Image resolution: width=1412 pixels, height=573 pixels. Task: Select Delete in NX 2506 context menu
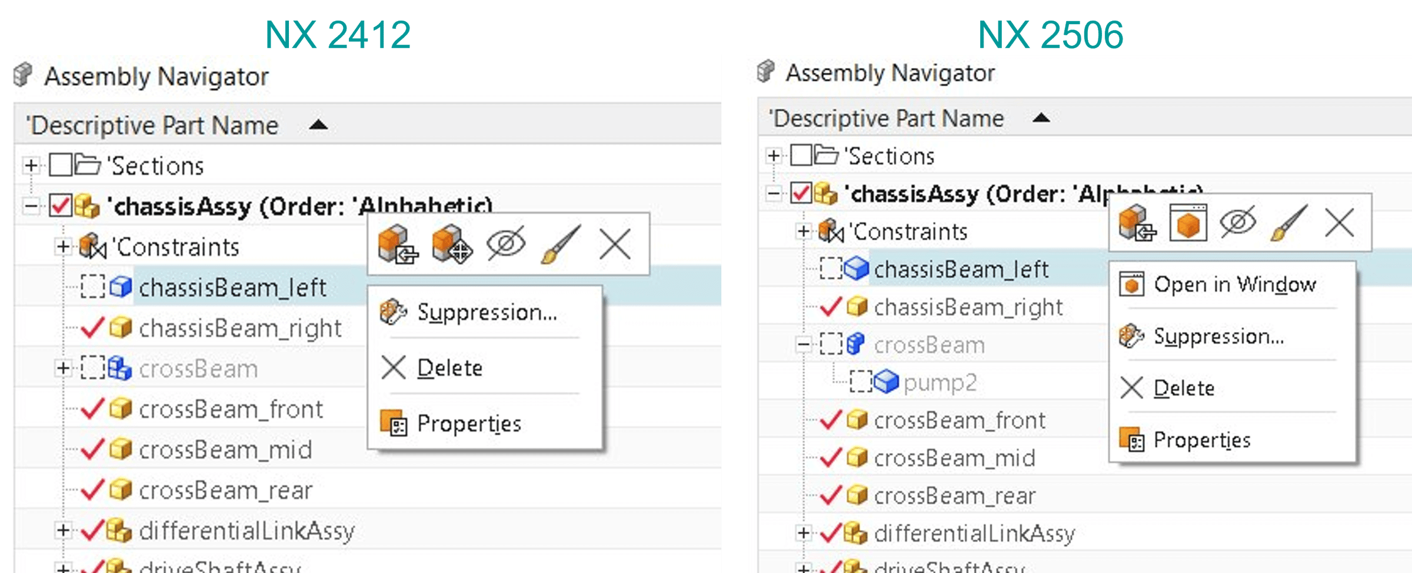[x=1233, y=388]
